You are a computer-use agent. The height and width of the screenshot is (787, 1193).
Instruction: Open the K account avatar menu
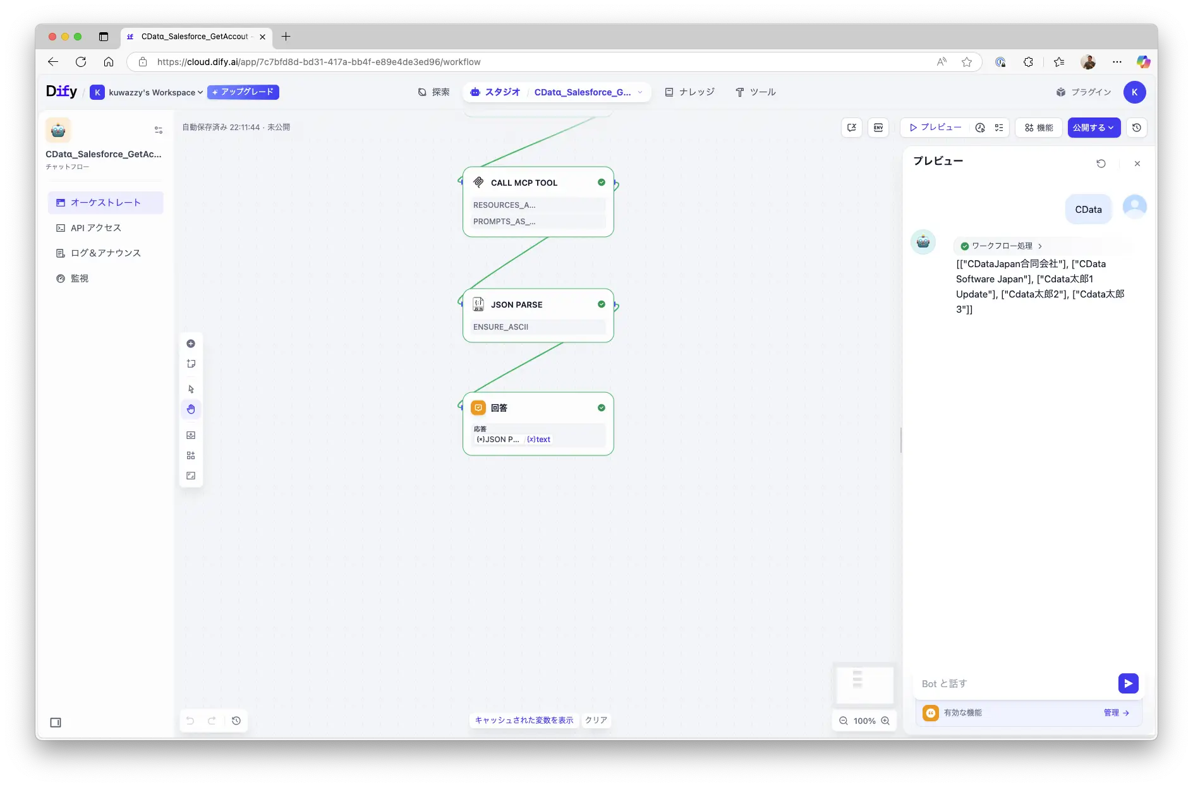pos(1134,92)
